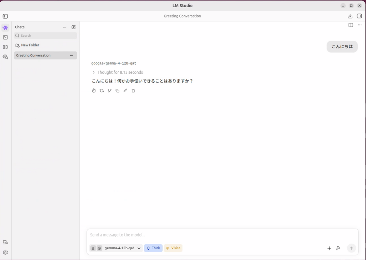366x260 pixels.
Task: Open tools hammer icon in input bar
Action: click(338, 248)
